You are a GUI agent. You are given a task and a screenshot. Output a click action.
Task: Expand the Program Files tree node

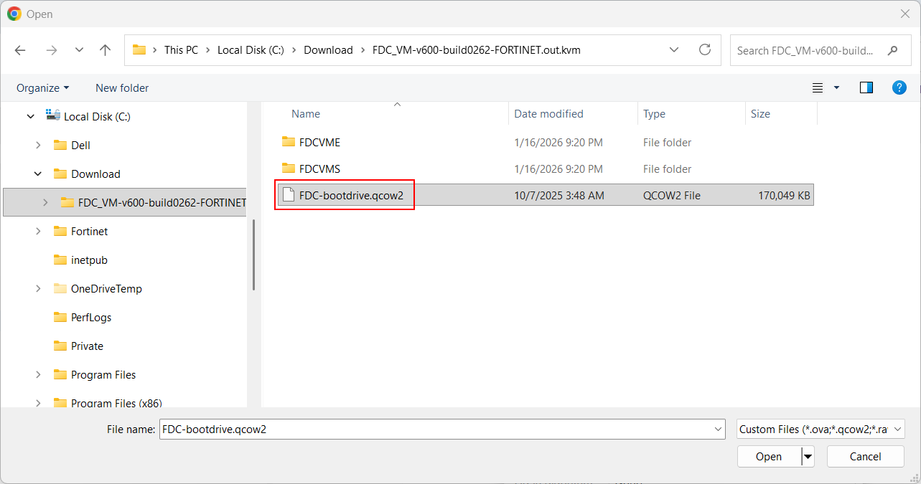tap(38, 374)
